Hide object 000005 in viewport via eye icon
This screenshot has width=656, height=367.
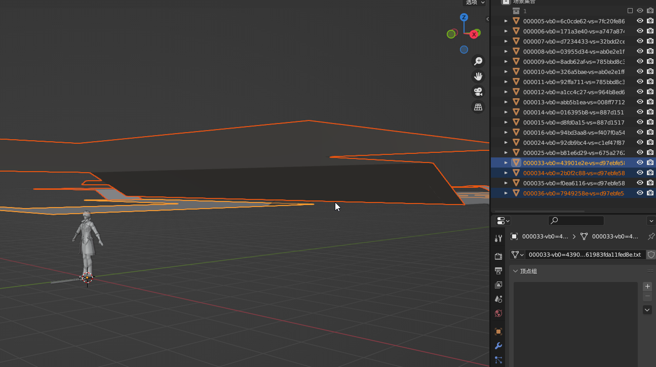click(640, 21)
